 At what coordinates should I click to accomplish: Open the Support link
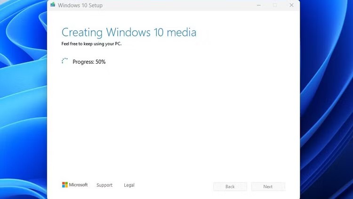(x=104, y=185)
